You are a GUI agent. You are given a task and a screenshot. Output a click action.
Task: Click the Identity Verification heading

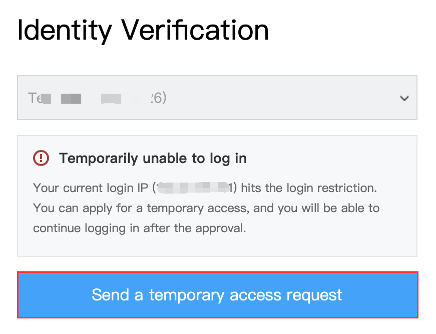pos(143,31)
